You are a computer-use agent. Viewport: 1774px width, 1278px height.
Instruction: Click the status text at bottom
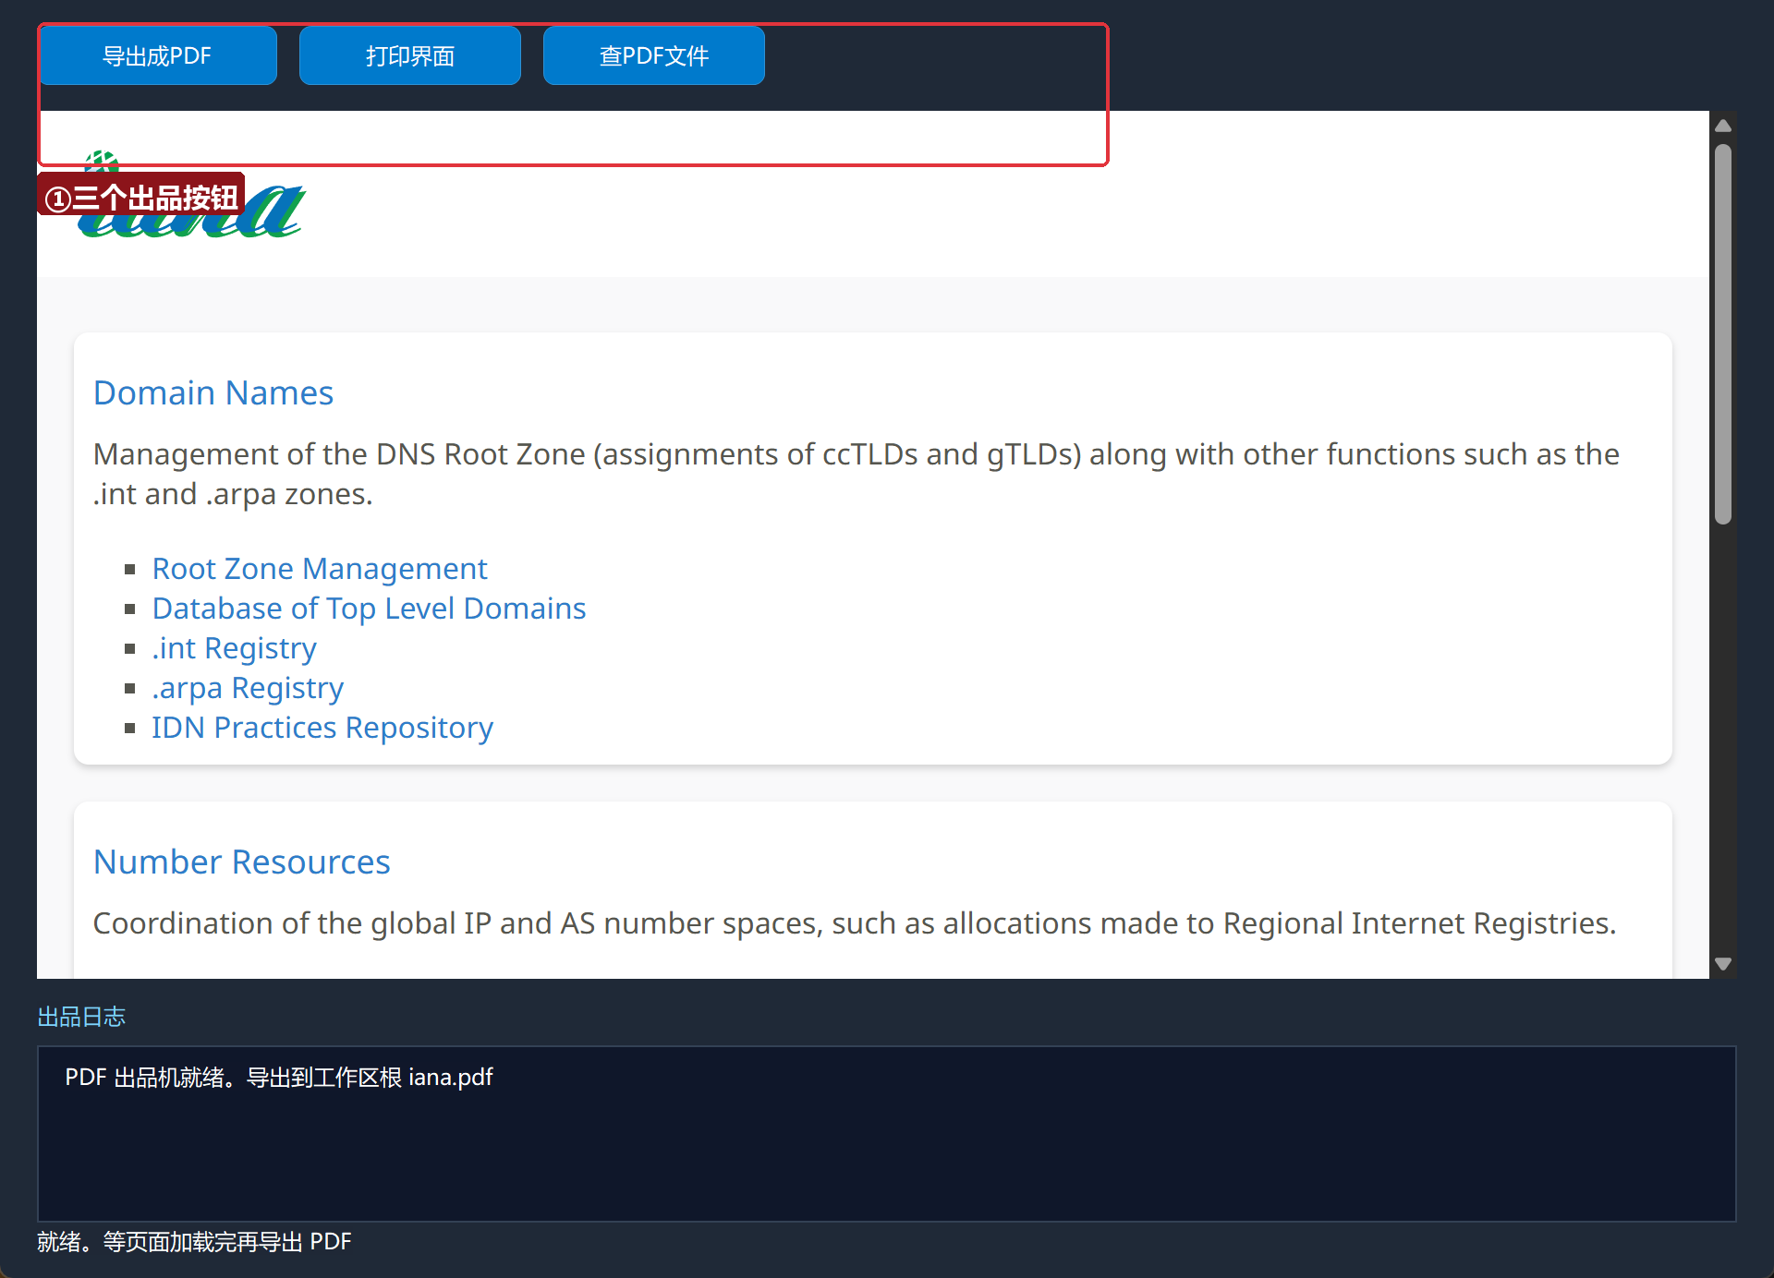194,1242
